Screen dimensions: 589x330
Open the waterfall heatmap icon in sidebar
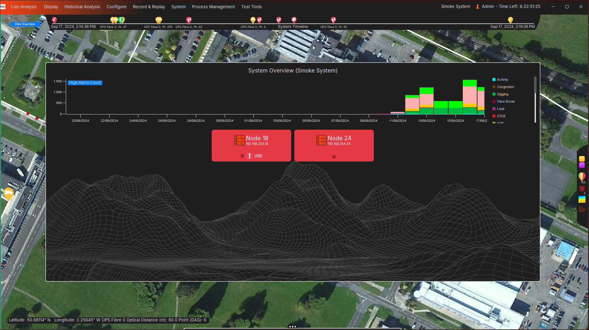[x=582, y=199]
